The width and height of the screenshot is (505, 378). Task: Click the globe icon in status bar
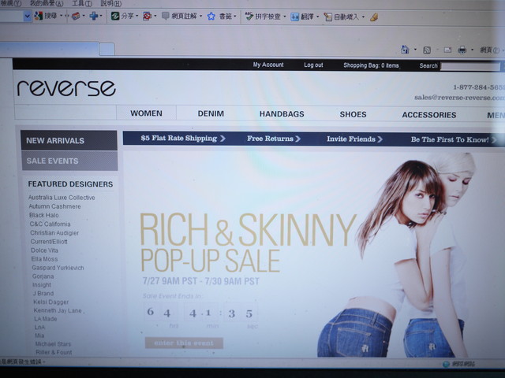tap(446, 364)
